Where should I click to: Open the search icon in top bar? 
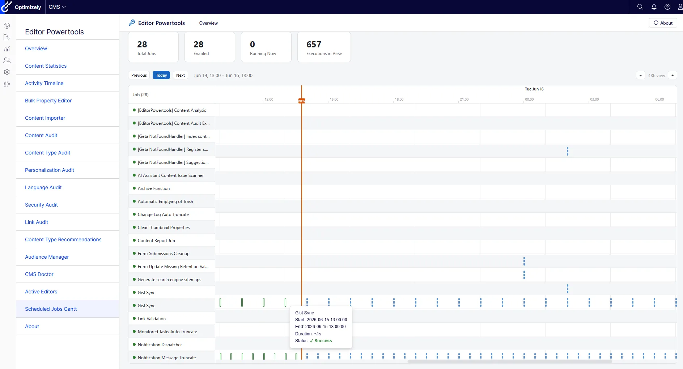point(640,7)
